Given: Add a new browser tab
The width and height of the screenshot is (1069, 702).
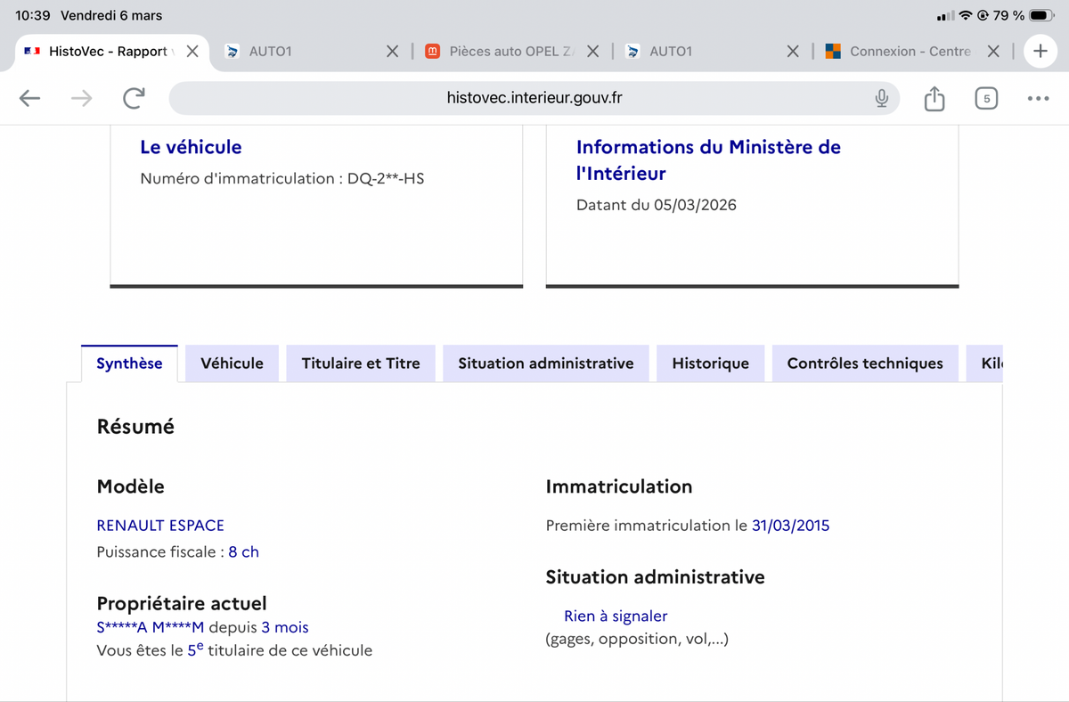Looking at the screenshot, I should pyautogui.click(x=1039, y=51).
